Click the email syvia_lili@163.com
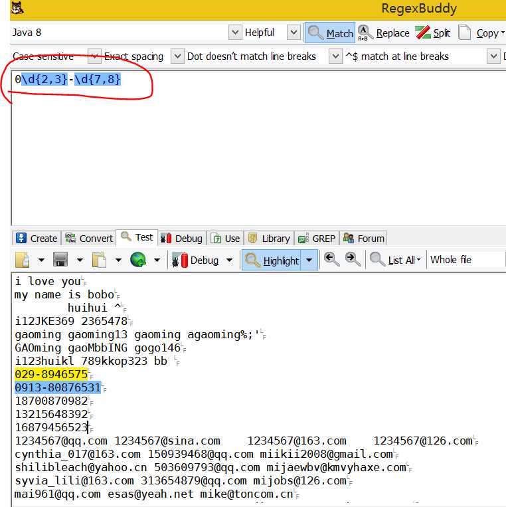 74,481
